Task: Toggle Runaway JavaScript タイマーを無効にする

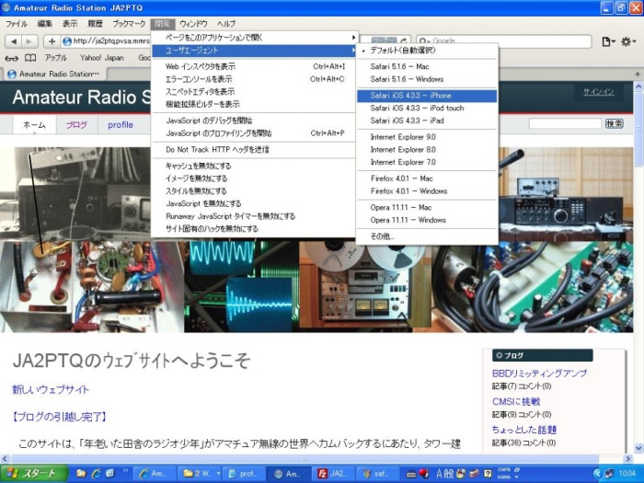Action: (254, 216)
